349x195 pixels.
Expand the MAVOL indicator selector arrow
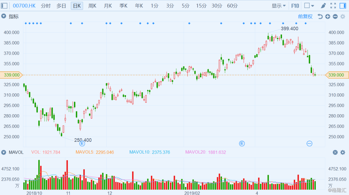(4, 153)
